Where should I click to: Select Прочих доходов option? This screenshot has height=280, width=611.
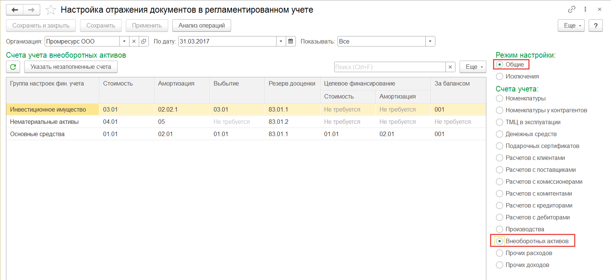500,265
